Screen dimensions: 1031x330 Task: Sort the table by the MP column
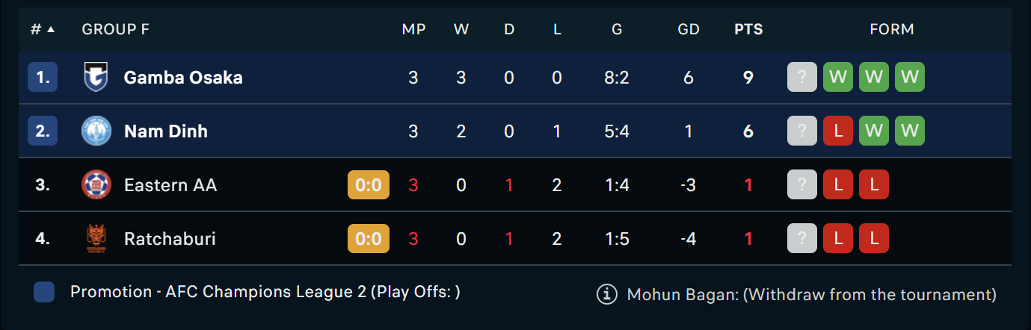point(413,29)
